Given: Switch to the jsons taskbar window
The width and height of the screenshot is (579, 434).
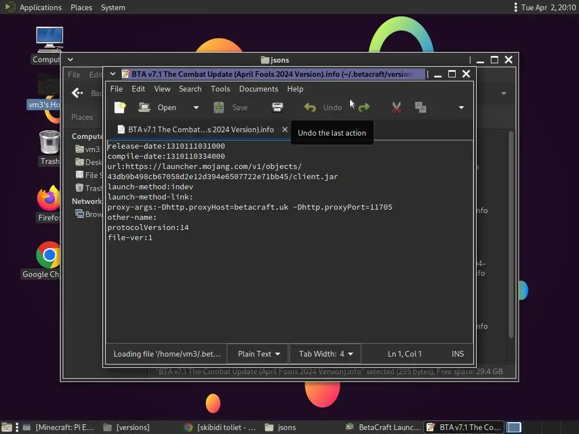Looking at the screenshot, I should pos(280,427).
